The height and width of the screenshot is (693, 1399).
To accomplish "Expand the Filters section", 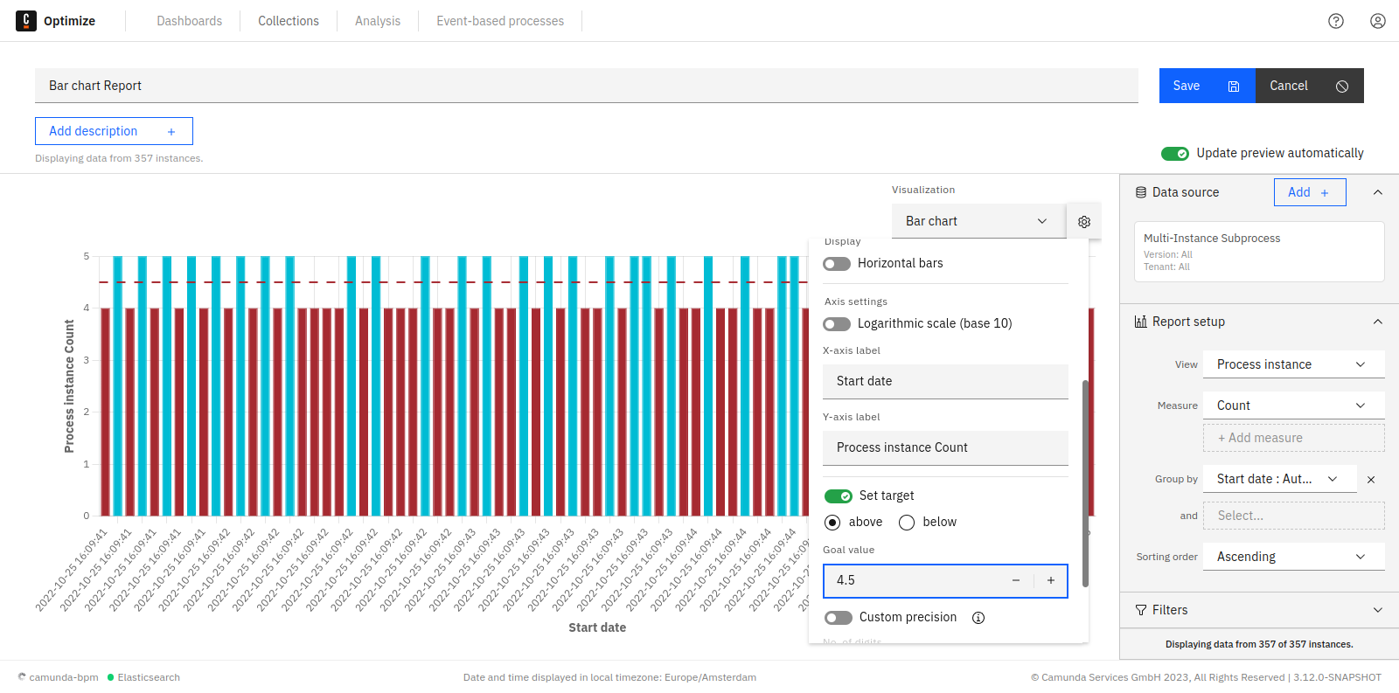I will click(x=1259, y=610).
